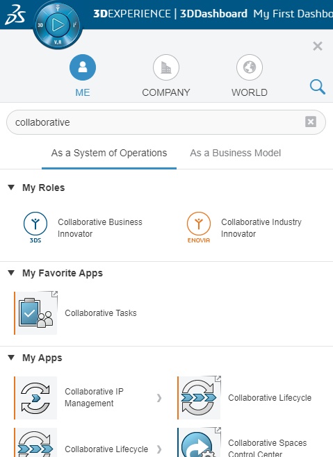Expand the Collaborative Lifecycle chevron
The image size is (333, 457).
(x=159, y=449)
